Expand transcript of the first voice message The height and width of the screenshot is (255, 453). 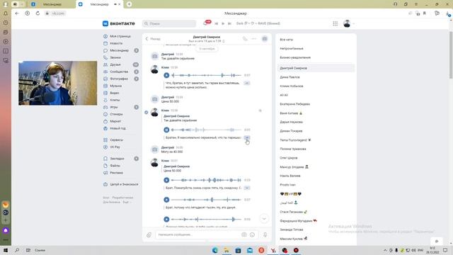[247, 83]
